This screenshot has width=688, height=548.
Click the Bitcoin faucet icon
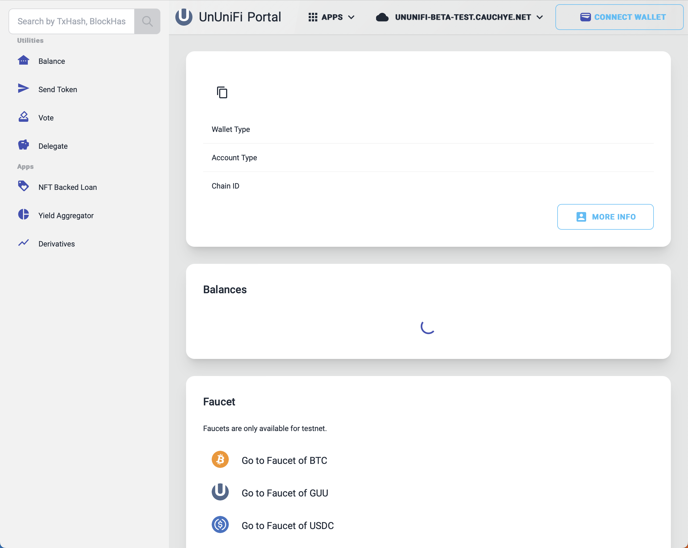(x=220, y=459)
